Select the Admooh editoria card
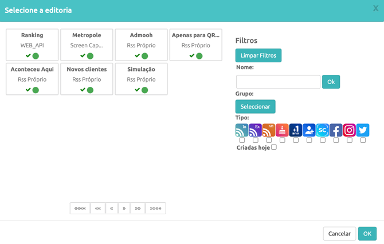Image resolution: width=384 pixels, height=244 pixels. pyautogui.click(x=142, y=45)
